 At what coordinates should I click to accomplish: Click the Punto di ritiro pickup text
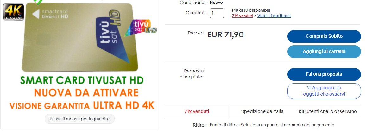(x=272, y=125)
